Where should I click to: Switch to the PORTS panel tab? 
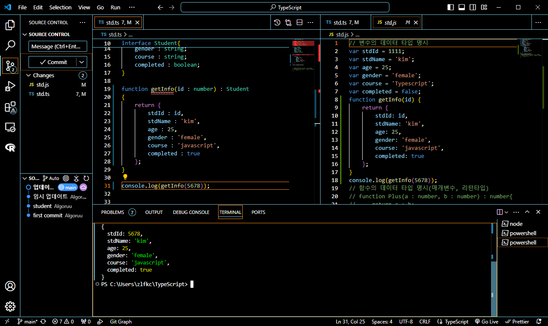click(258, 212)
